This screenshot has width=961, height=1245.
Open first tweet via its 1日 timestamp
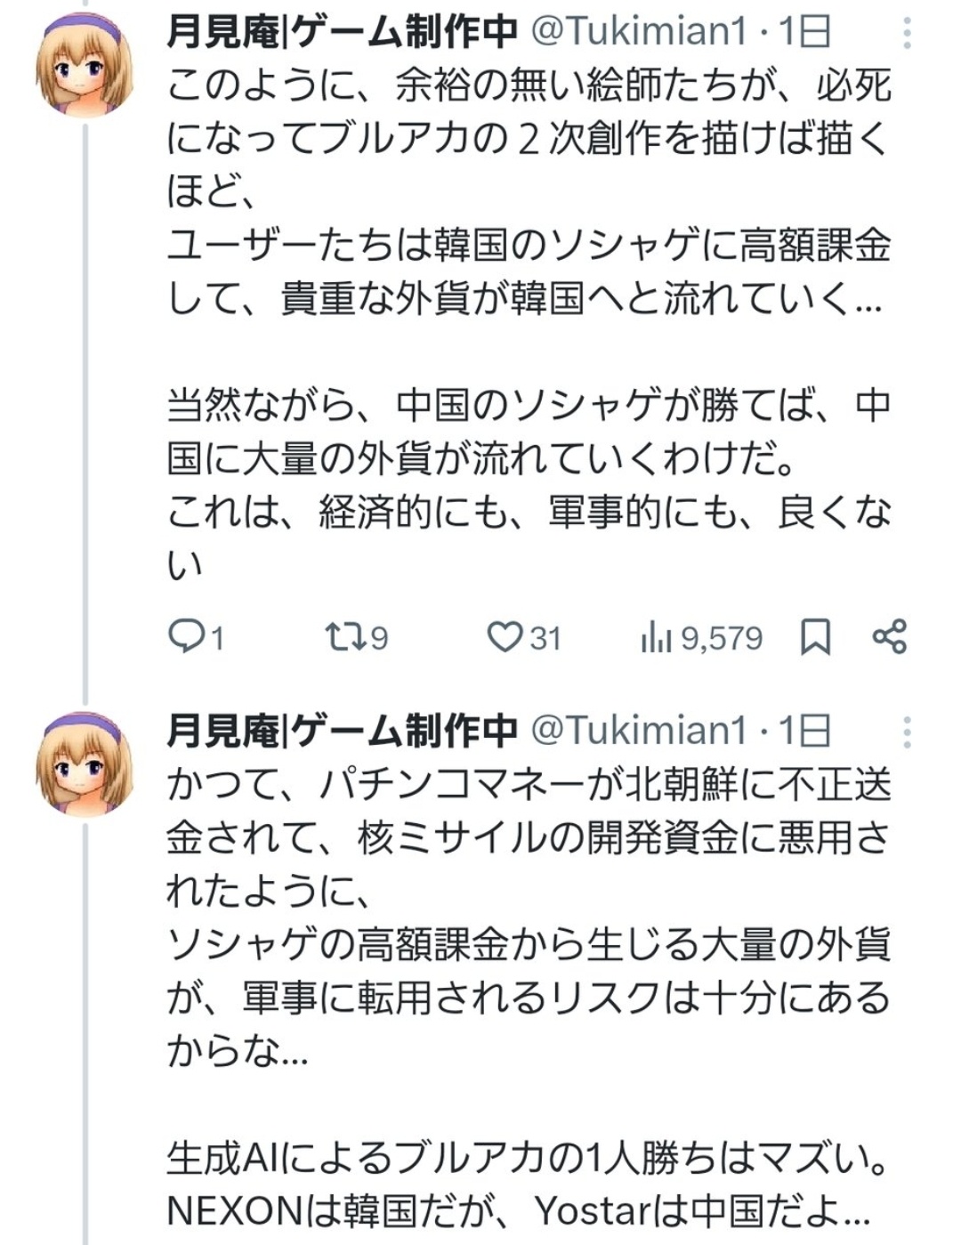point(805,32)
